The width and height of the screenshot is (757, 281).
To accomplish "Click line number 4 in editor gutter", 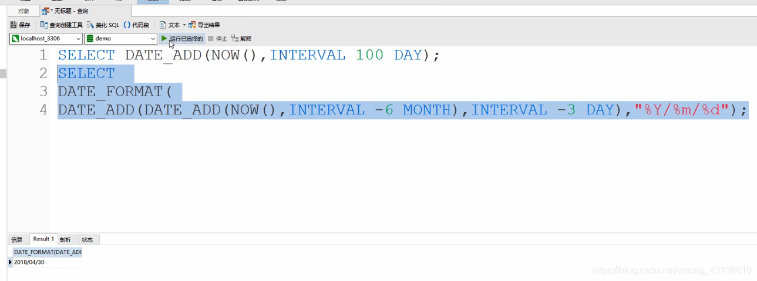I will (x=43, y=110).
